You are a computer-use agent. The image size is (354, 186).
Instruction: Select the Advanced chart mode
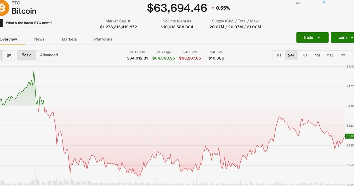49,55
